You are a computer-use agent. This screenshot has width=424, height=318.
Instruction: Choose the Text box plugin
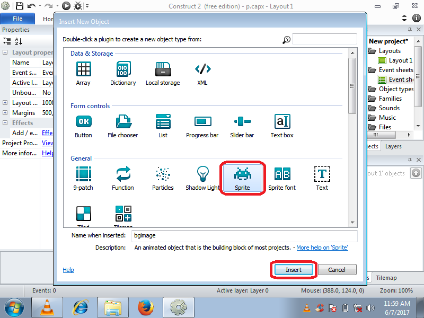(282, 121)
